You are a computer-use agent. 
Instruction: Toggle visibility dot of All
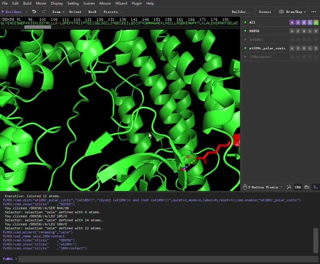[x=245, y=22]
